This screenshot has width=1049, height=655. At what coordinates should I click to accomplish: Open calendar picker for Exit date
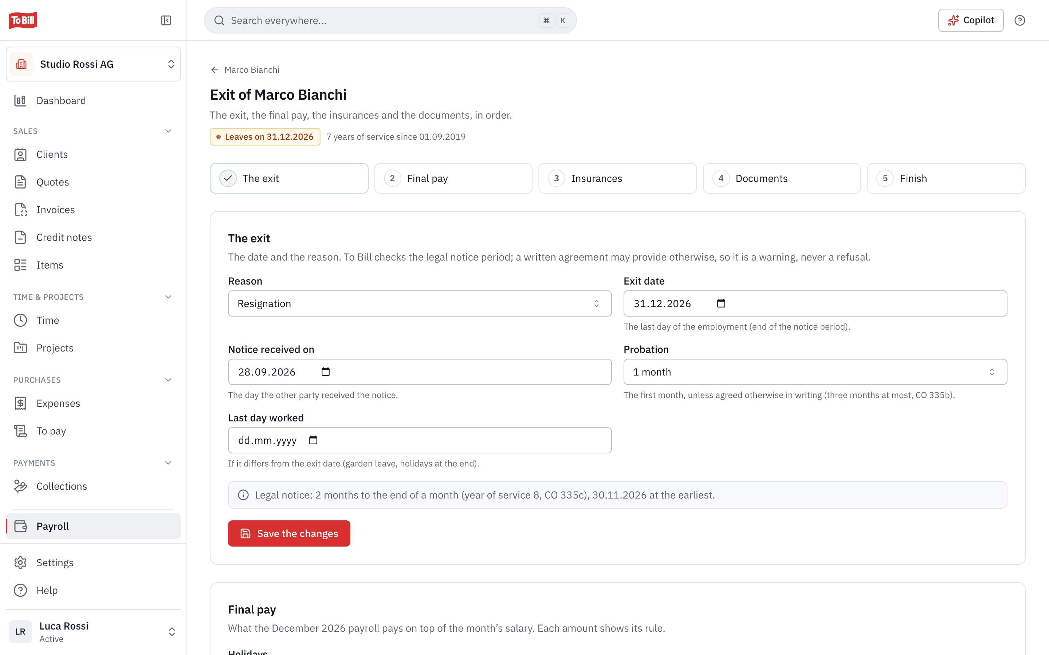[x=721, y=303]
